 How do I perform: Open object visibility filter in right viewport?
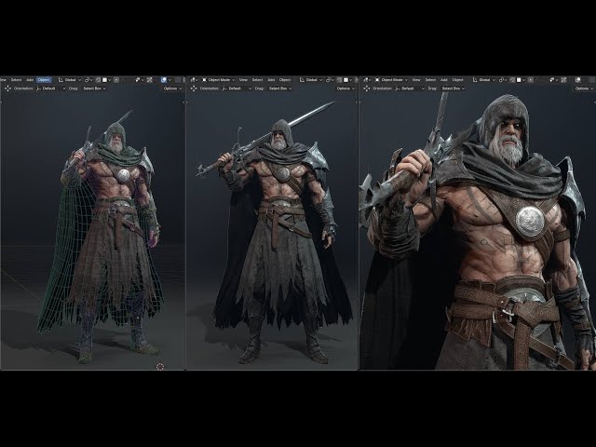[553, 80]
